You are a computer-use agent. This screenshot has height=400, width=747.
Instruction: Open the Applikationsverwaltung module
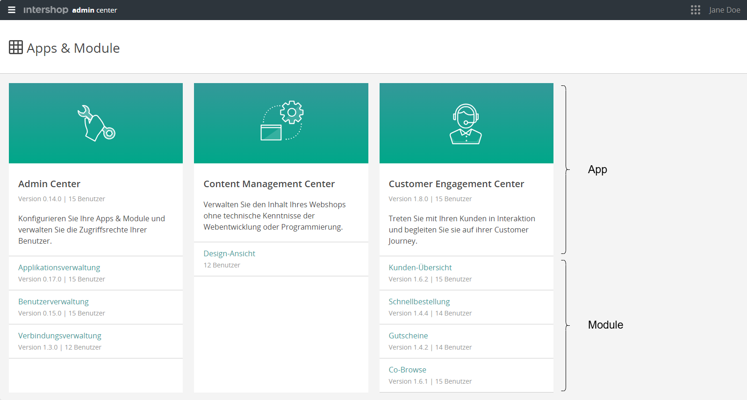tap(59, 267)
